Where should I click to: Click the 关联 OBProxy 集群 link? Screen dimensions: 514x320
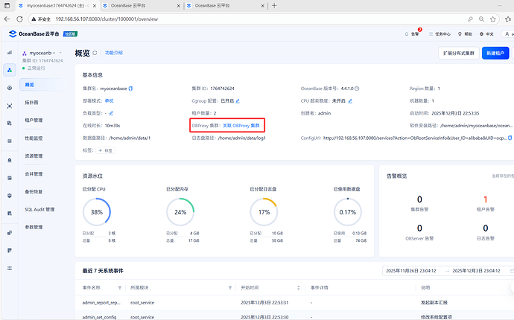tap(241, 125)
